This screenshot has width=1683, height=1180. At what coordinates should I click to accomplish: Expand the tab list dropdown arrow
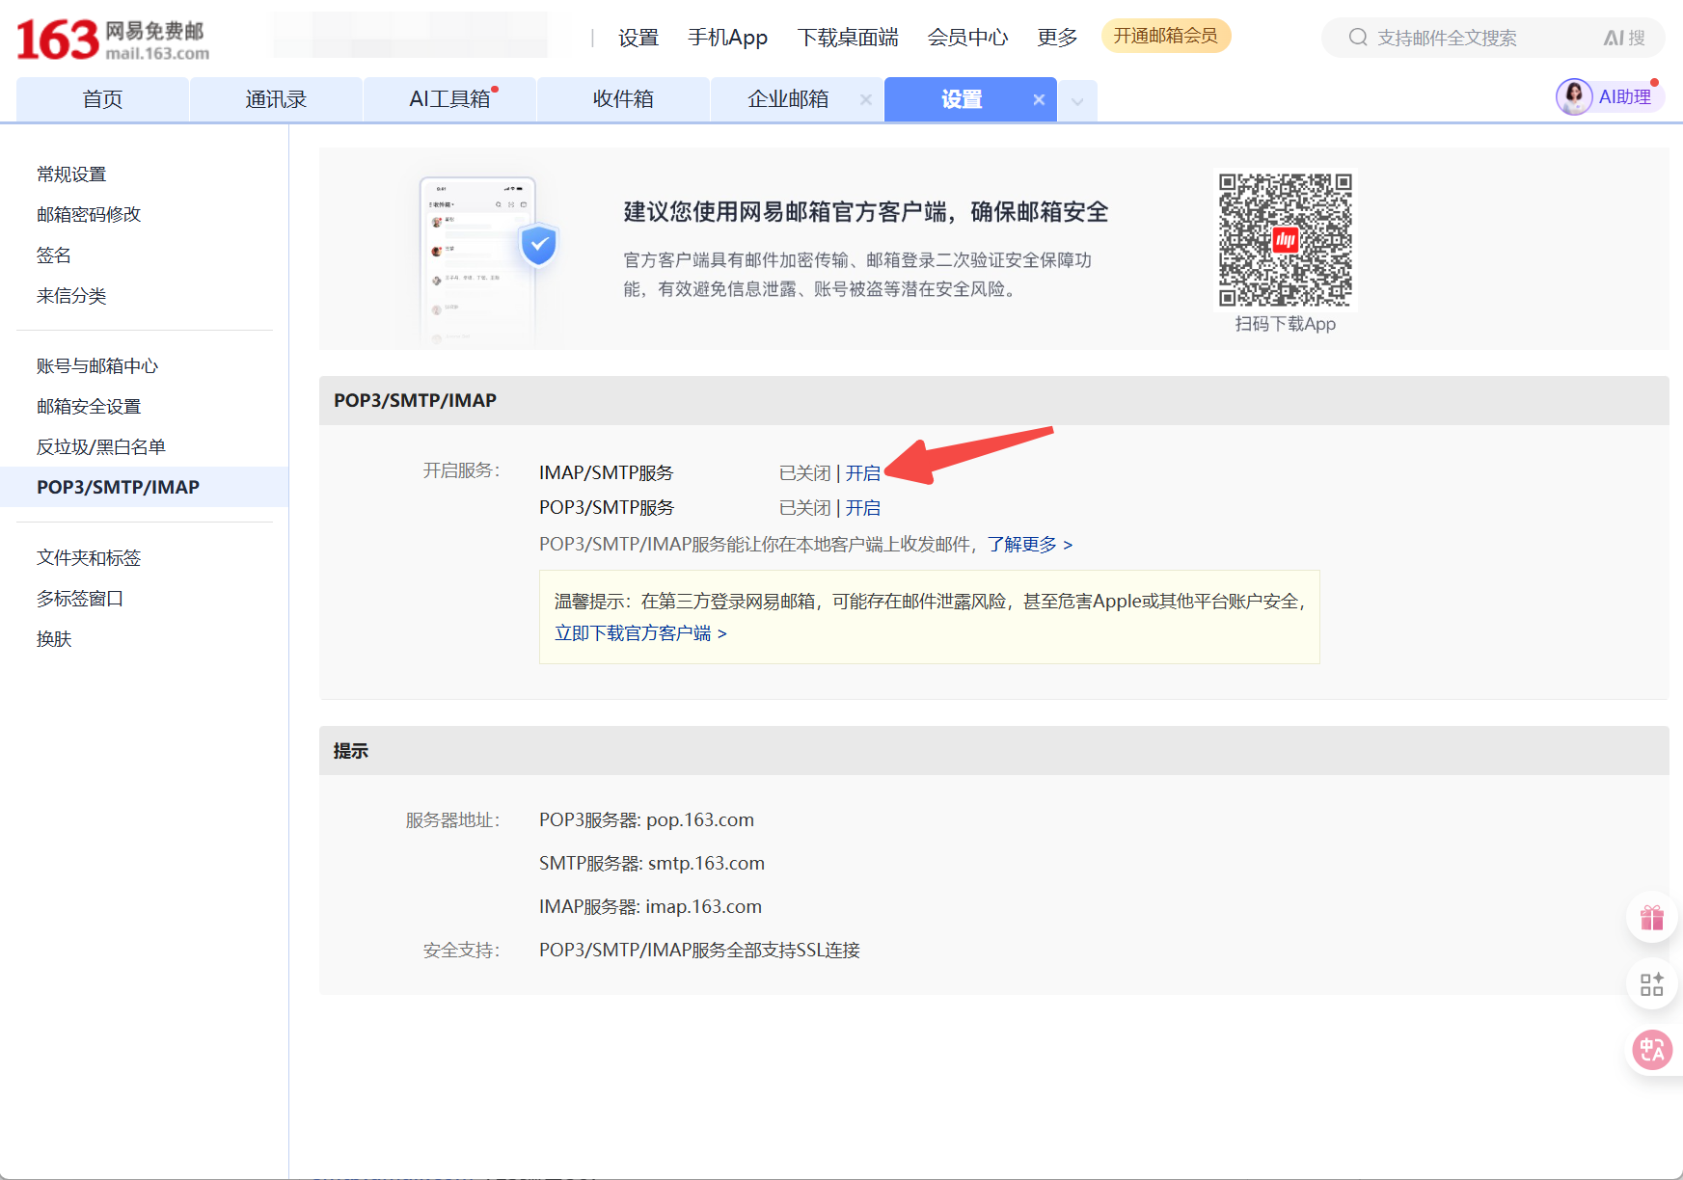click(x=1077, y=100)
